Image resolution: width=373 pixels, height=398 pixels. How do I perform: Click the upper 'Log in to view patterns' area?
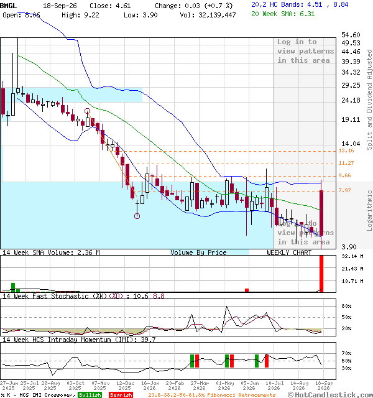305,51
